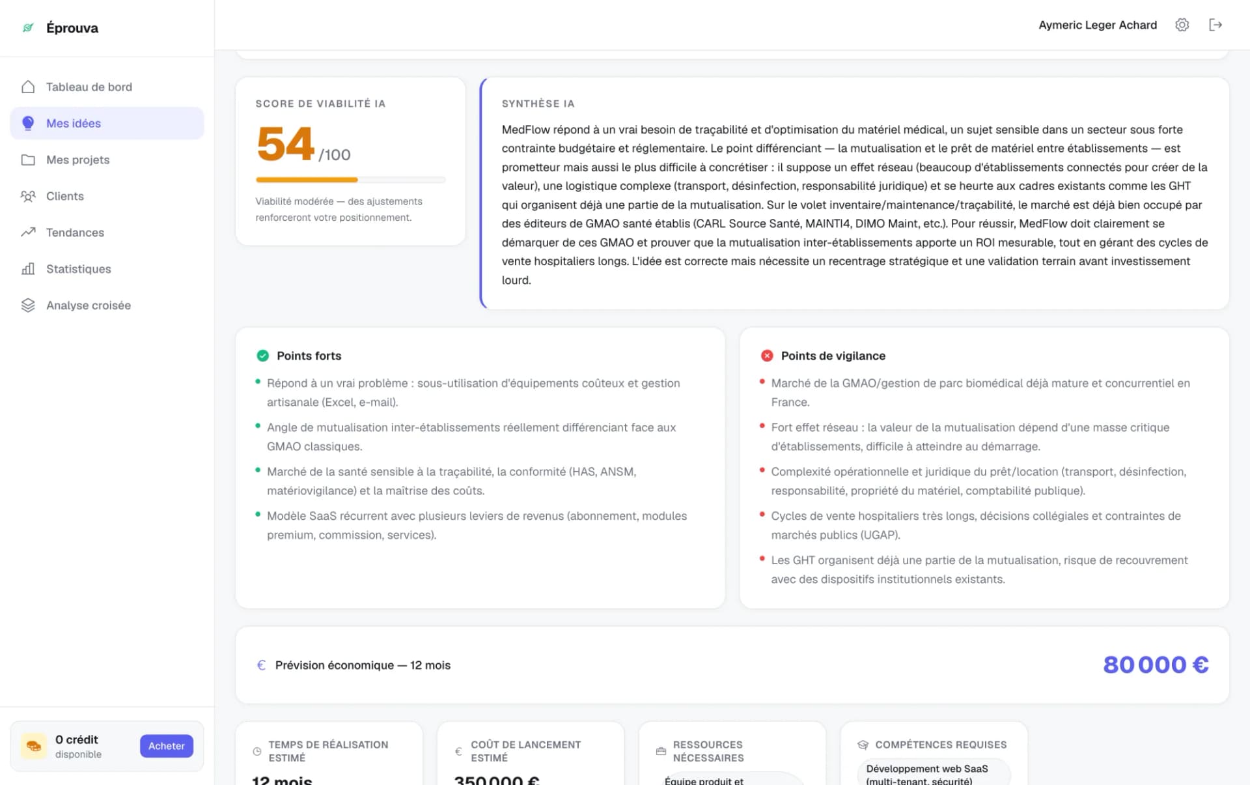
Task: Click the briefcase icon of Ressources nécessaires
Action: click(661, 751)
